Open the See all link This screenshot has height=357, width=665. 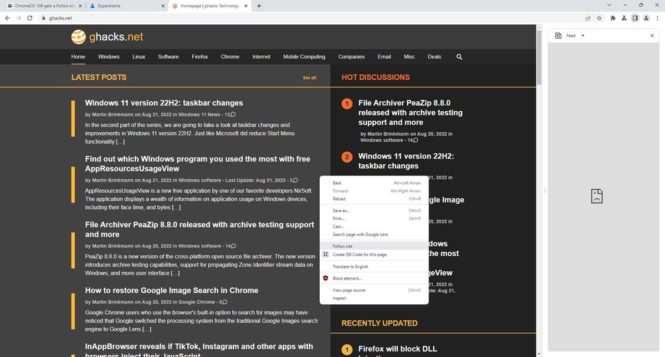(x=309, y=77)
